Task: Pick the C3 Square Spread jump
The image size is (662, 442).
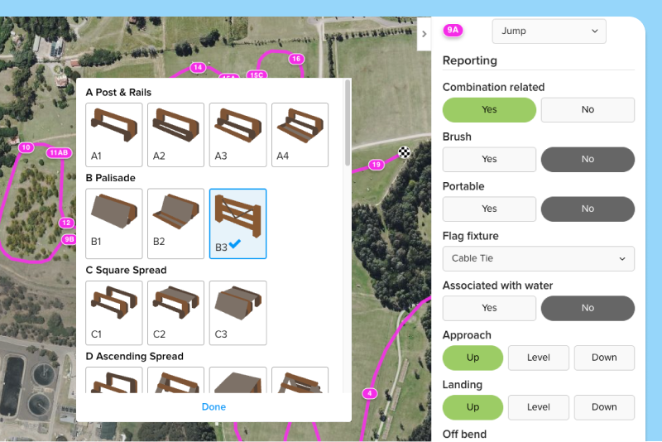Action: [x=237, y=312]
